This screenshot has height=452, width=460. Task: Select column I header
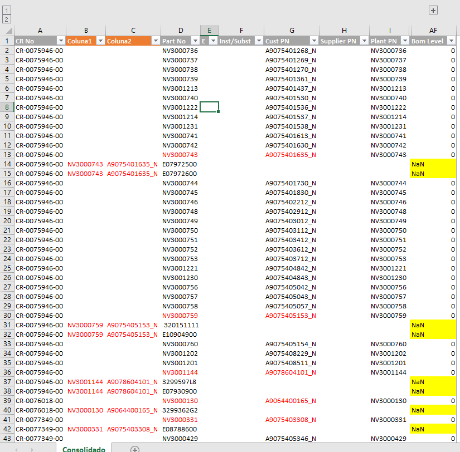click(x=390, y=31)
